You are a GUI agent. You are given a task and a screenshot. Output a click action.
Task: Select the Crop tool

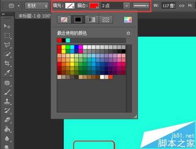click(x=7, y=63)
